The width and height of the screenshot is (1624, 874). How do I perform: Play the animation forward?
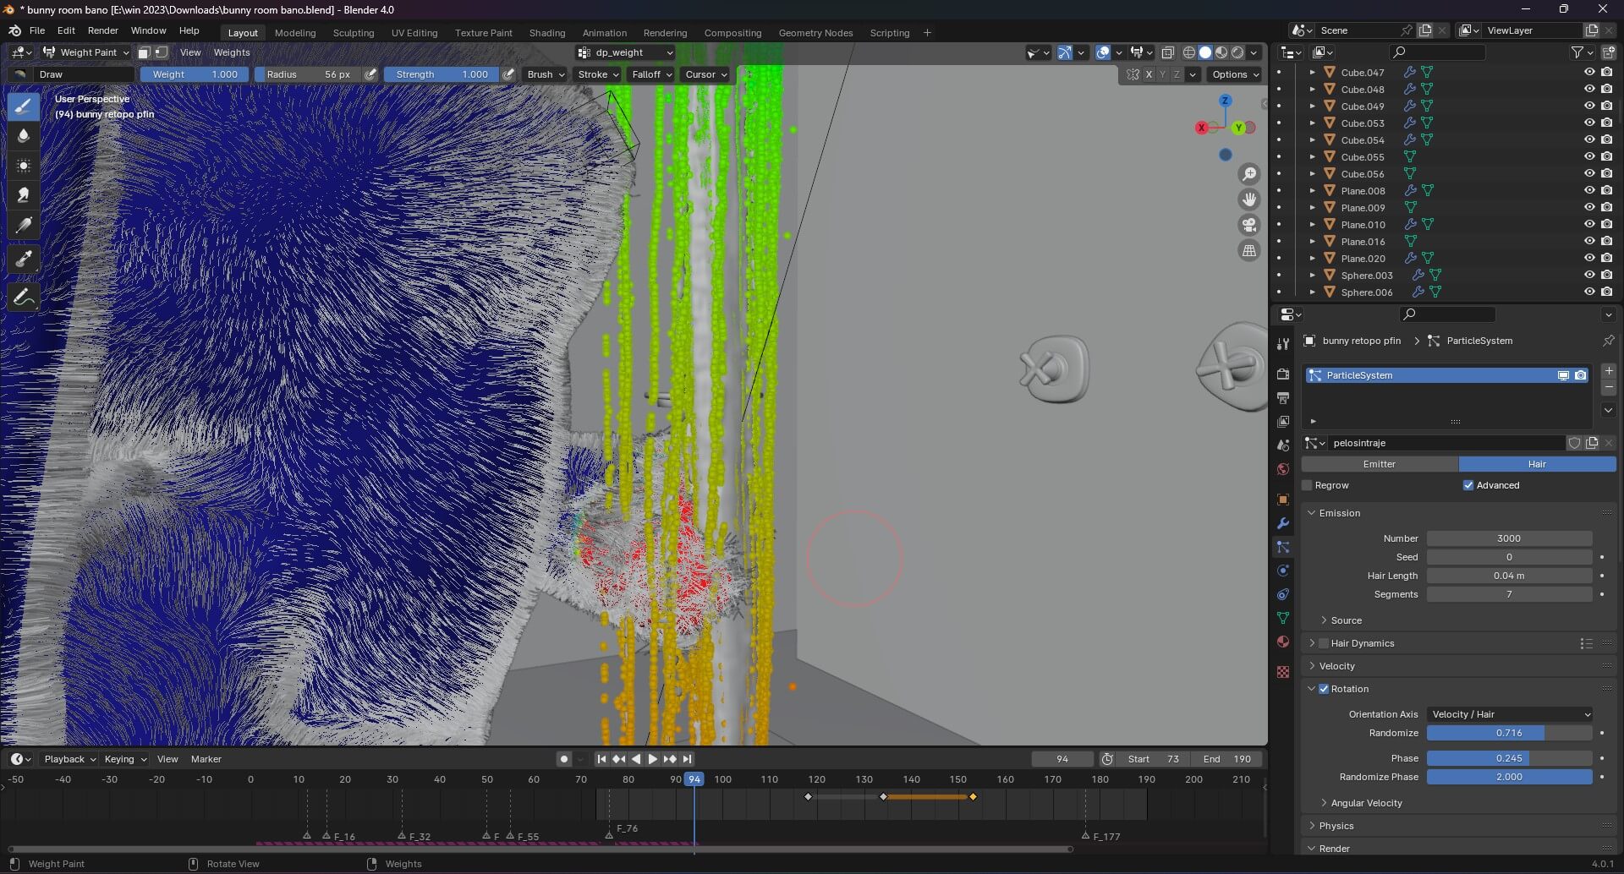[x=652, y=759]
